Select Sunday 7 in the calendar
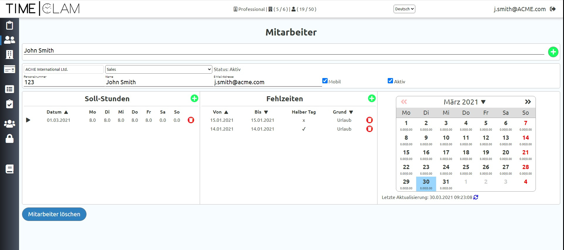The width and height of the screenshot is (564, 250). (526, 125)
